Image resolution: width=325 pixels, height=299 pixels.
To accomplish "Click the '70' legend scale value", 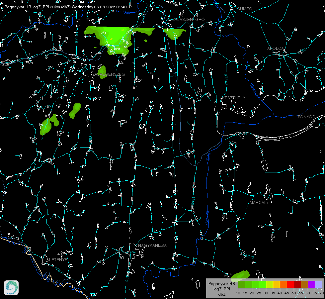I will pos(321,293).
